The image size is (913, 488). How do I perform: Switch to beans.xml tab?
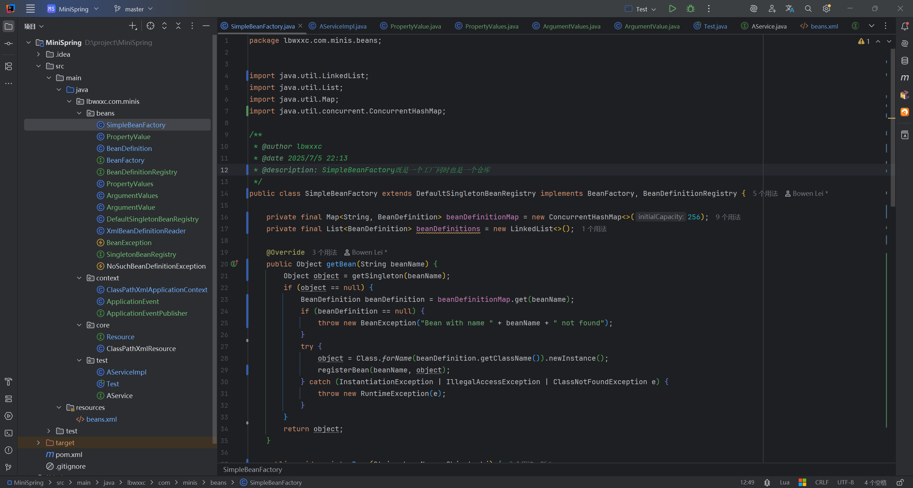[819, 26]
